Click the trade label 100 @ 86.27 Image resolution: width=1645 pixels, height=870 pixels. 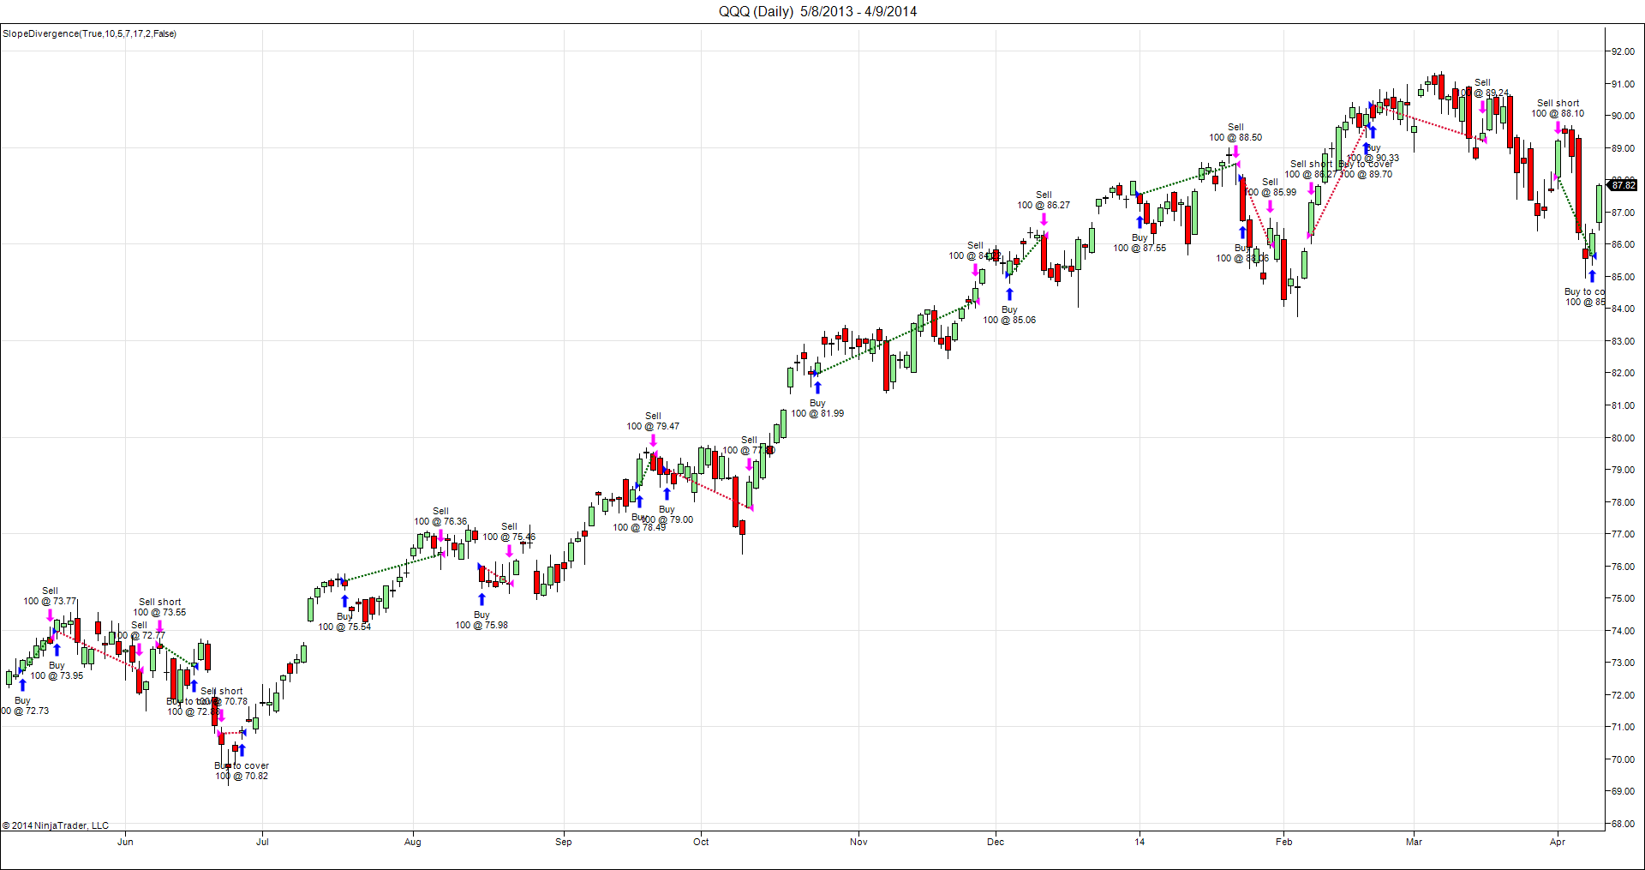[1044, 206]
